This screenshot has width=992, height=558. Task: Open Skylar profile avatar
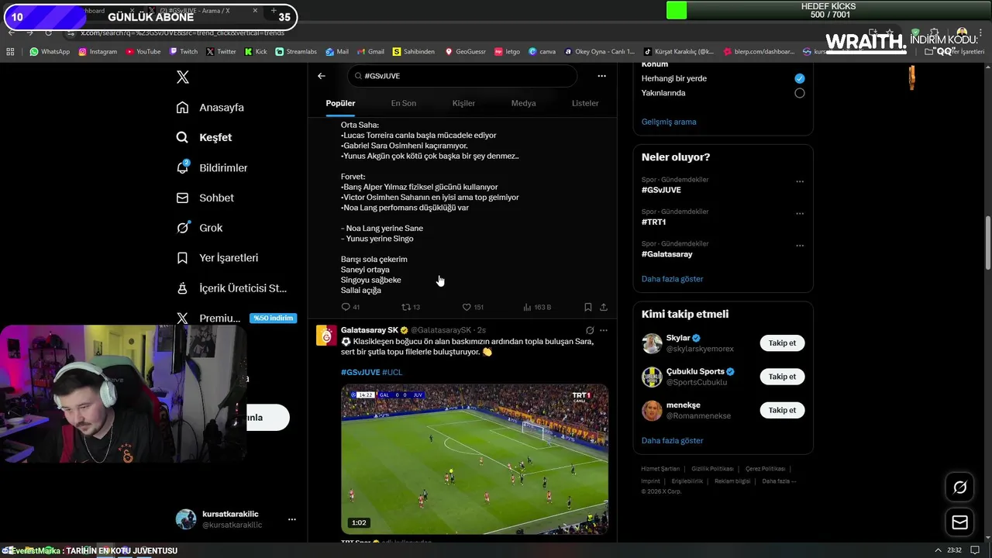652,343
